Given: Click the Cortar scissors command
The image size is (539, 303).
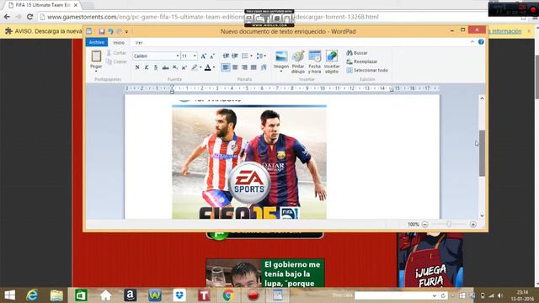Looking at the screenshot, I should [116, 53].
